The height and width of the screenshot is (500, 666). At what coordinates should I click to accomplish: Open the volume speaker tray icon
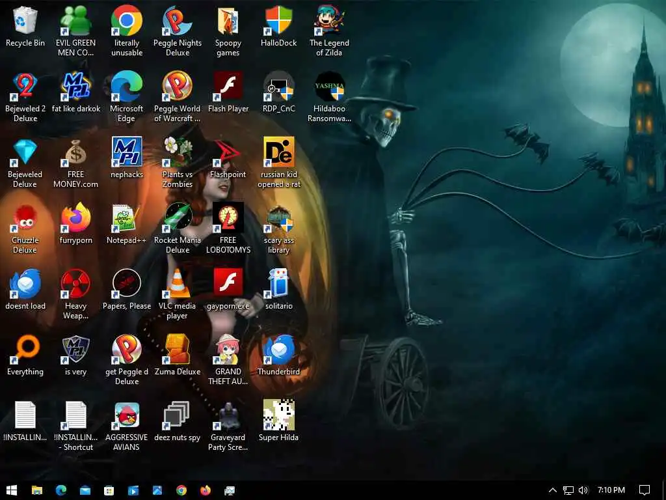tap(583, 490)
